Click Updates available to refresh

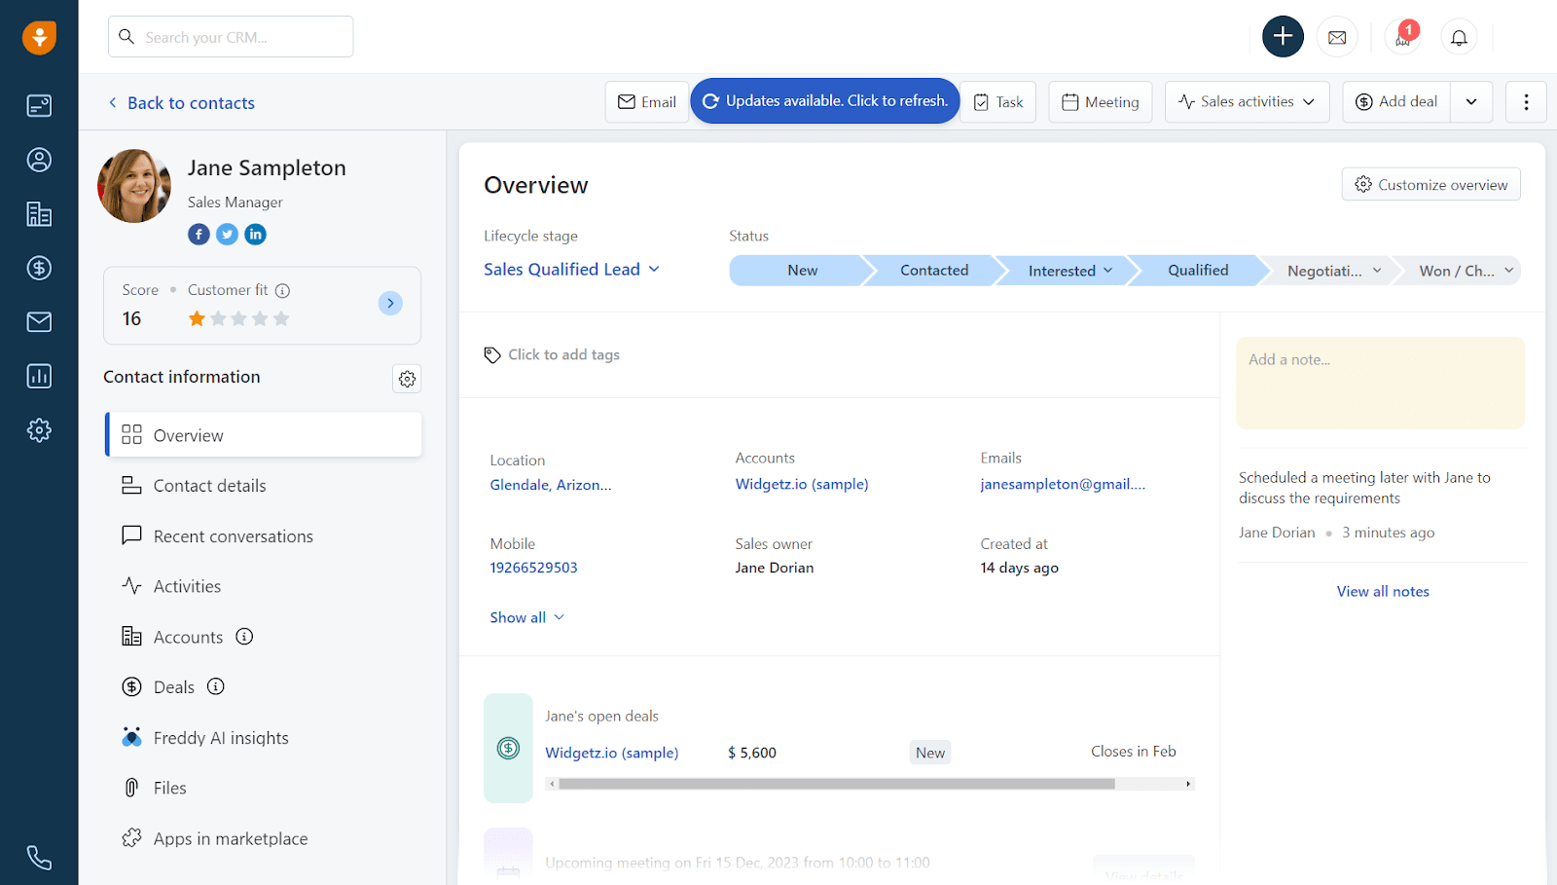click(823, 100)
